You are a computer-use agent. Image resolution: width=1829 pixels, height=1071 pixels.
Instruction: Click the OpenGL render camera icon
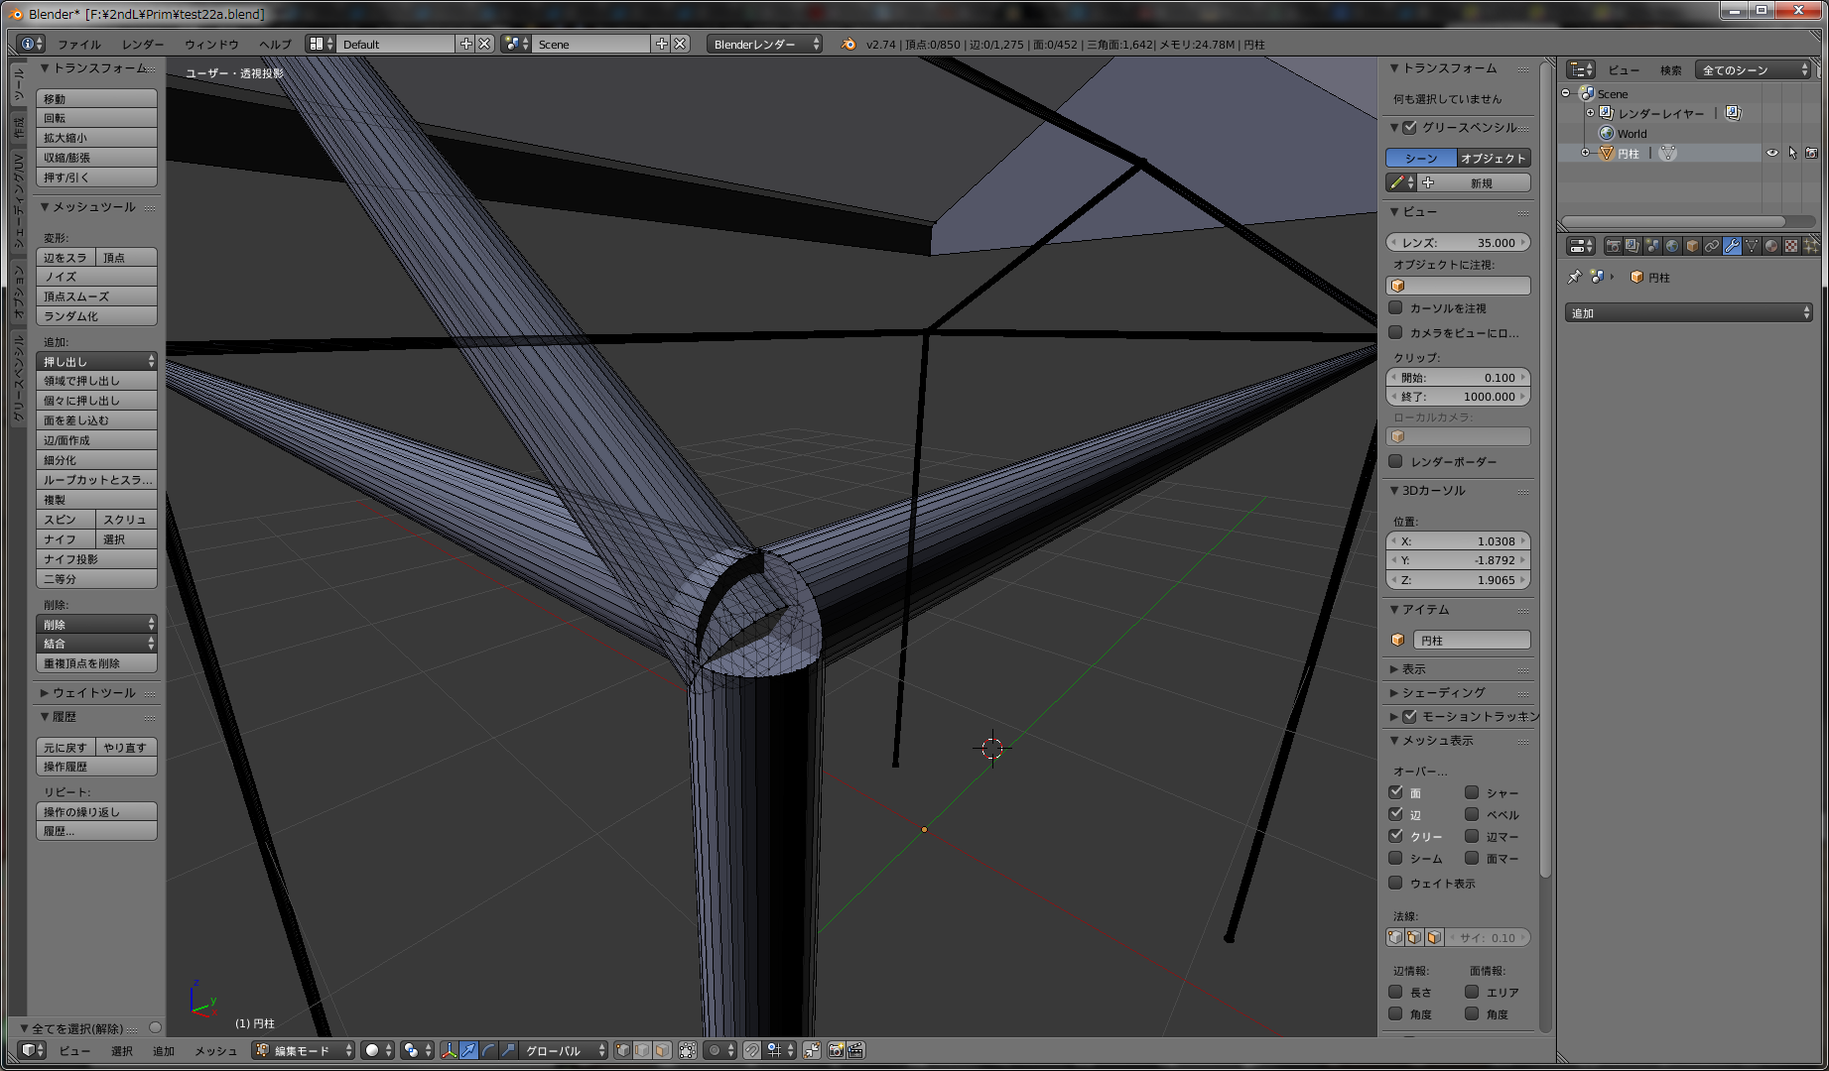pyautogui.click(x=836, y=1050)
